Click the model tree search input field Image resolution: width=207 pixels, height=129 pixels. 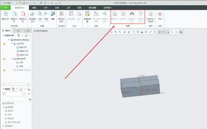point(14,94)
